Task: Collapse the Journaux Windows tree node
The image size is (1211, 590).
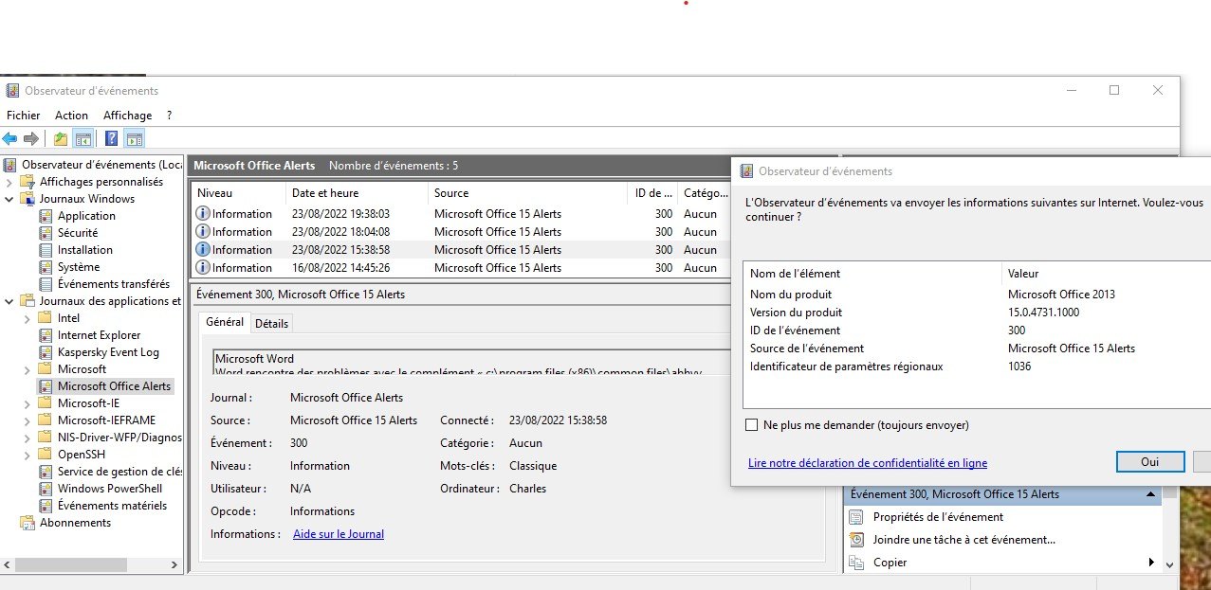Action: (x=9, y=199)
